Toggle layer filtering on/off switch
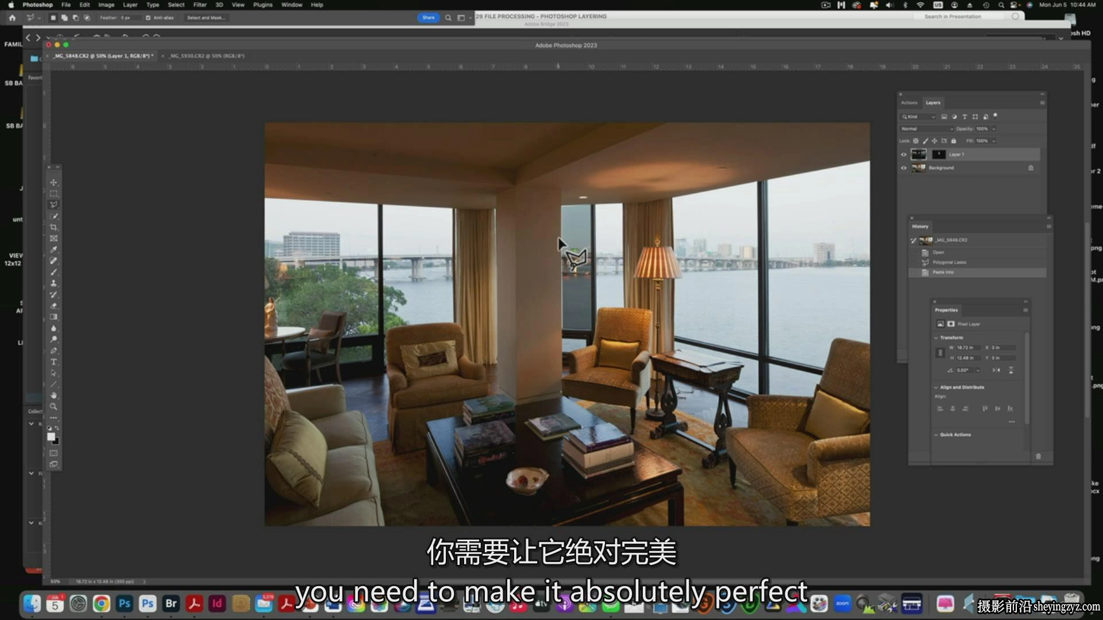 click(x=996, y=115)
